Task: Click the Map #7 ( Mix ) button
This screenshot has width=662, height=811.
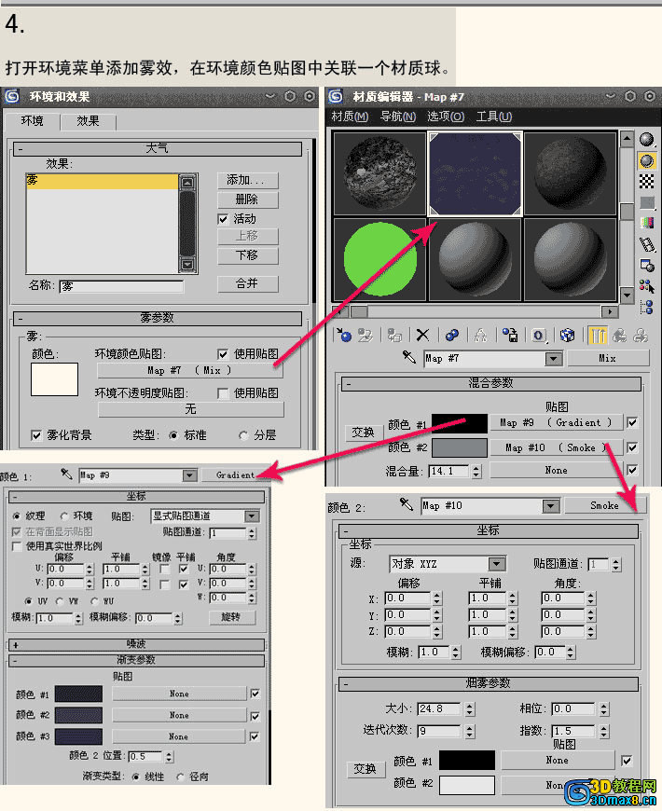Action: [x=189, y=371]
